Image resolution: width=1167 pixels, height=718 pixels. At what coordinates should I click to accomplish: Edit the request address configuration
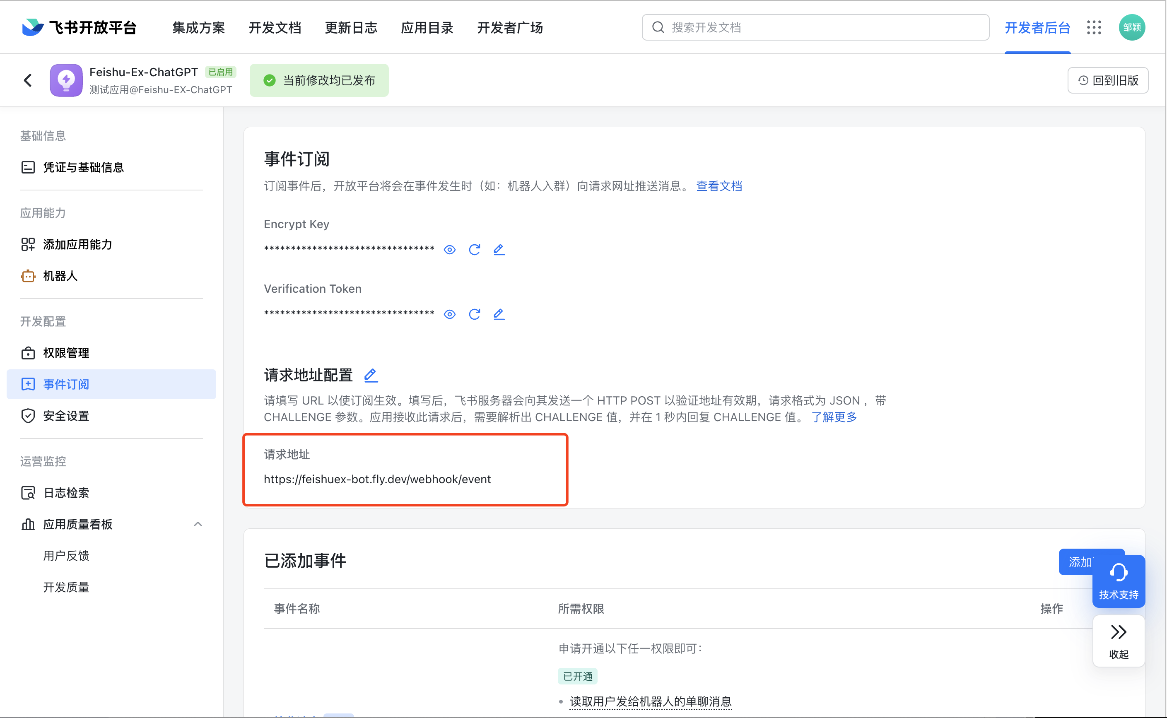pyautogui.click(x=371, y=375)
